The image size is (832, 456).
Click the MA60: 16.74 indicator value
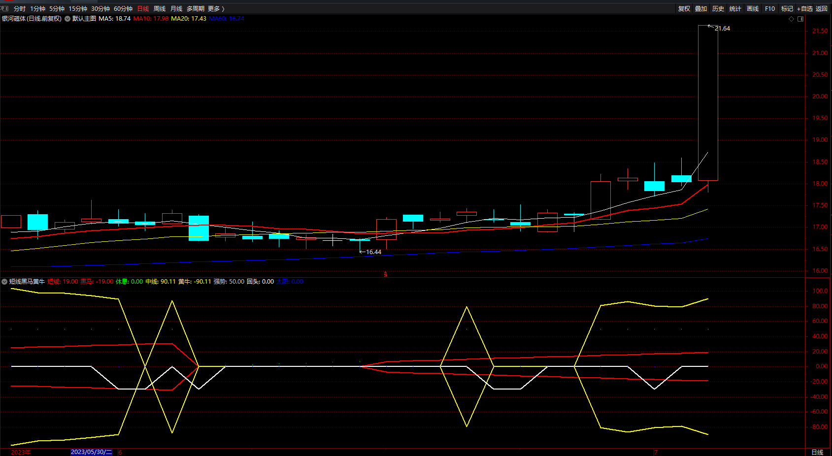227,19
